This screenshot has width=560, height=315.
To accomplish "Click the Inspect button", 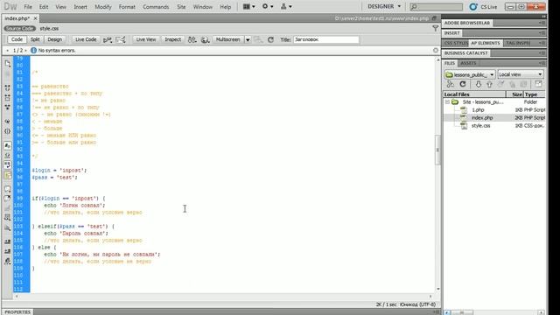I will 173,39.
